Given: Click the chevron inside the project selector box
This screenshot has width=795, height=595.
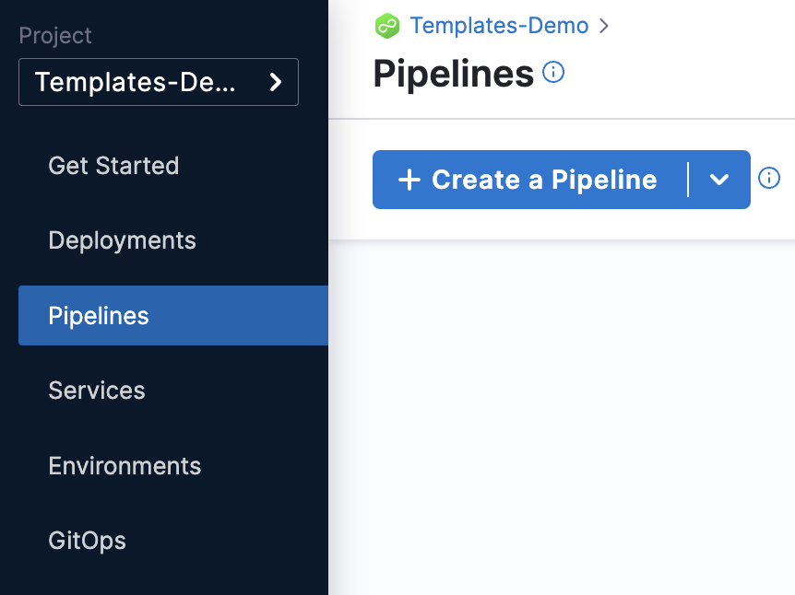Looking at the screenshot, I should (274, 82).
